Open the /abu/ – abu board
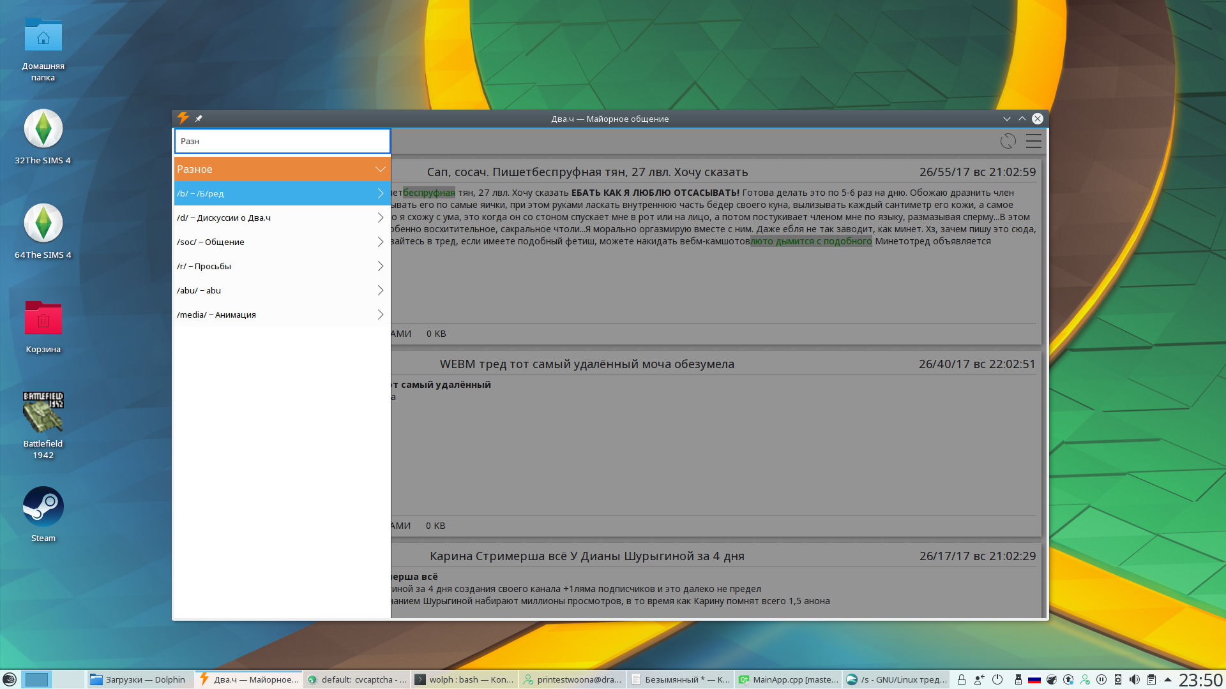 (282, 290)
